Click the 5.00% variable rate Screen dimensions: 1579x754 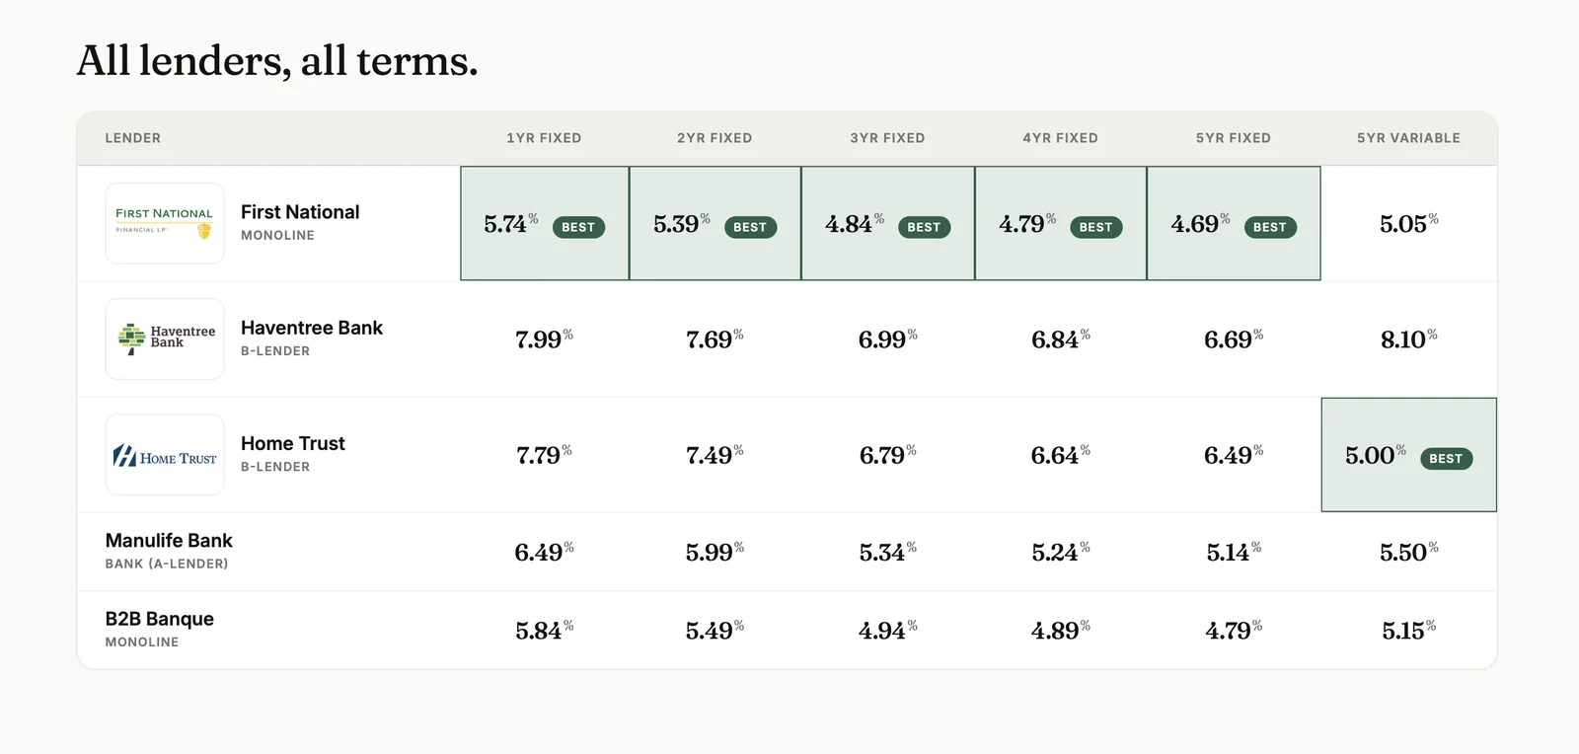pyautogui.click(x=1375, y=455)
